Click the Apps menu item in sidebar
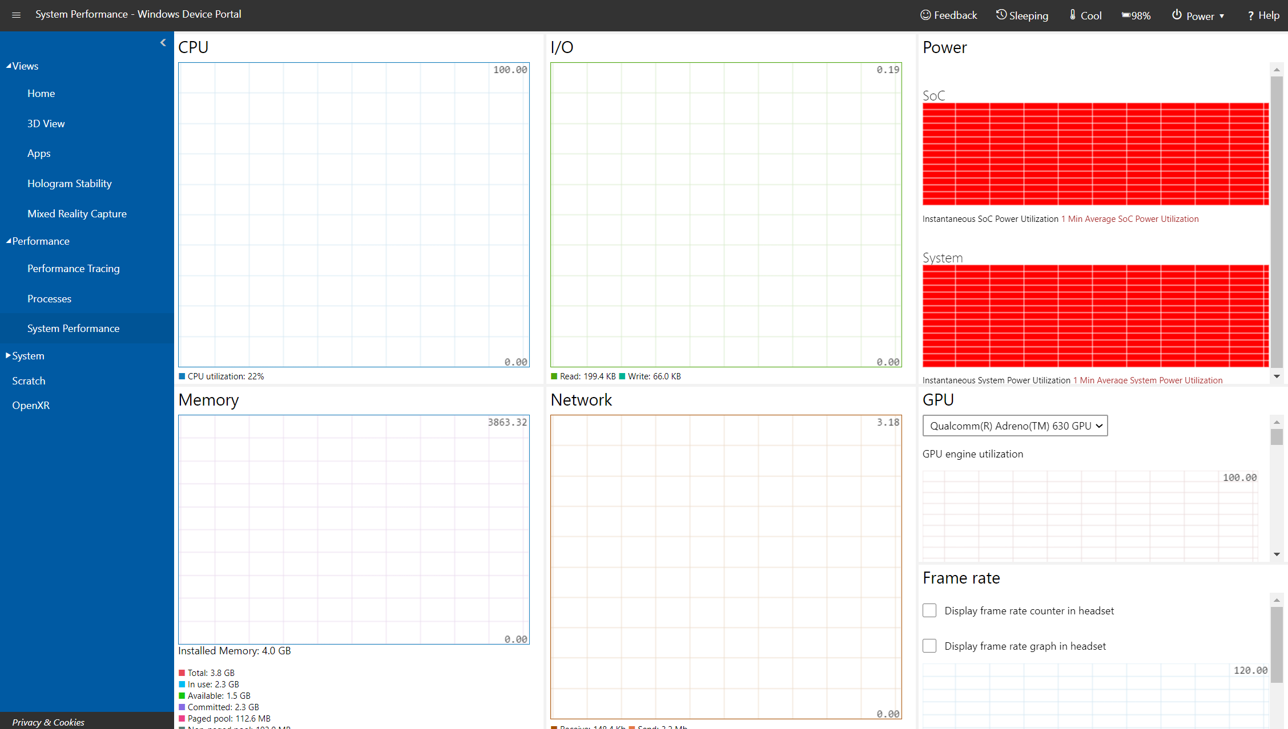The height and width of the screenshot is (729, 1288). click(x=39, y=153)
